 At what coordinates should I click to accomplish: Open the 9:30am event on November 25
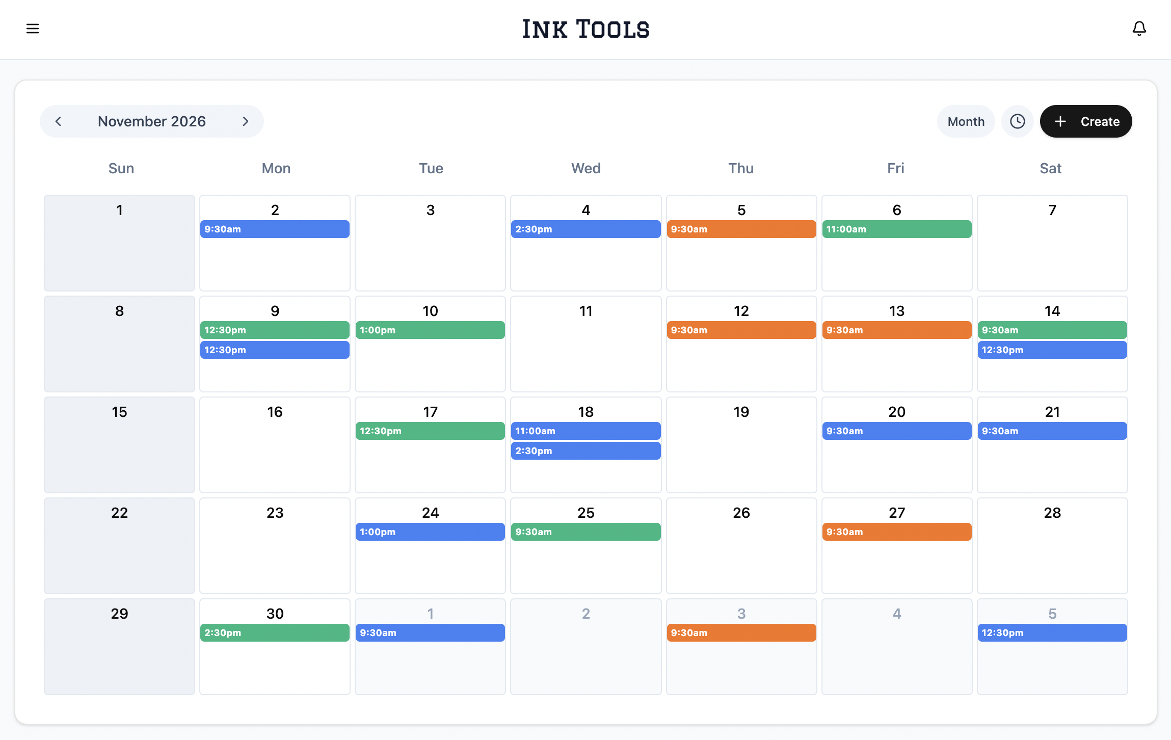click(x=585, y=532)
